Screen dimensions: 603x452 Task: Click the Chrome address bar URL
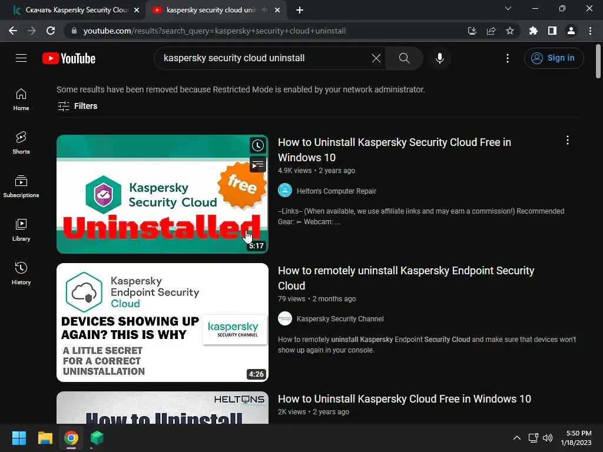pyautogui.click(x=214, y=31)
